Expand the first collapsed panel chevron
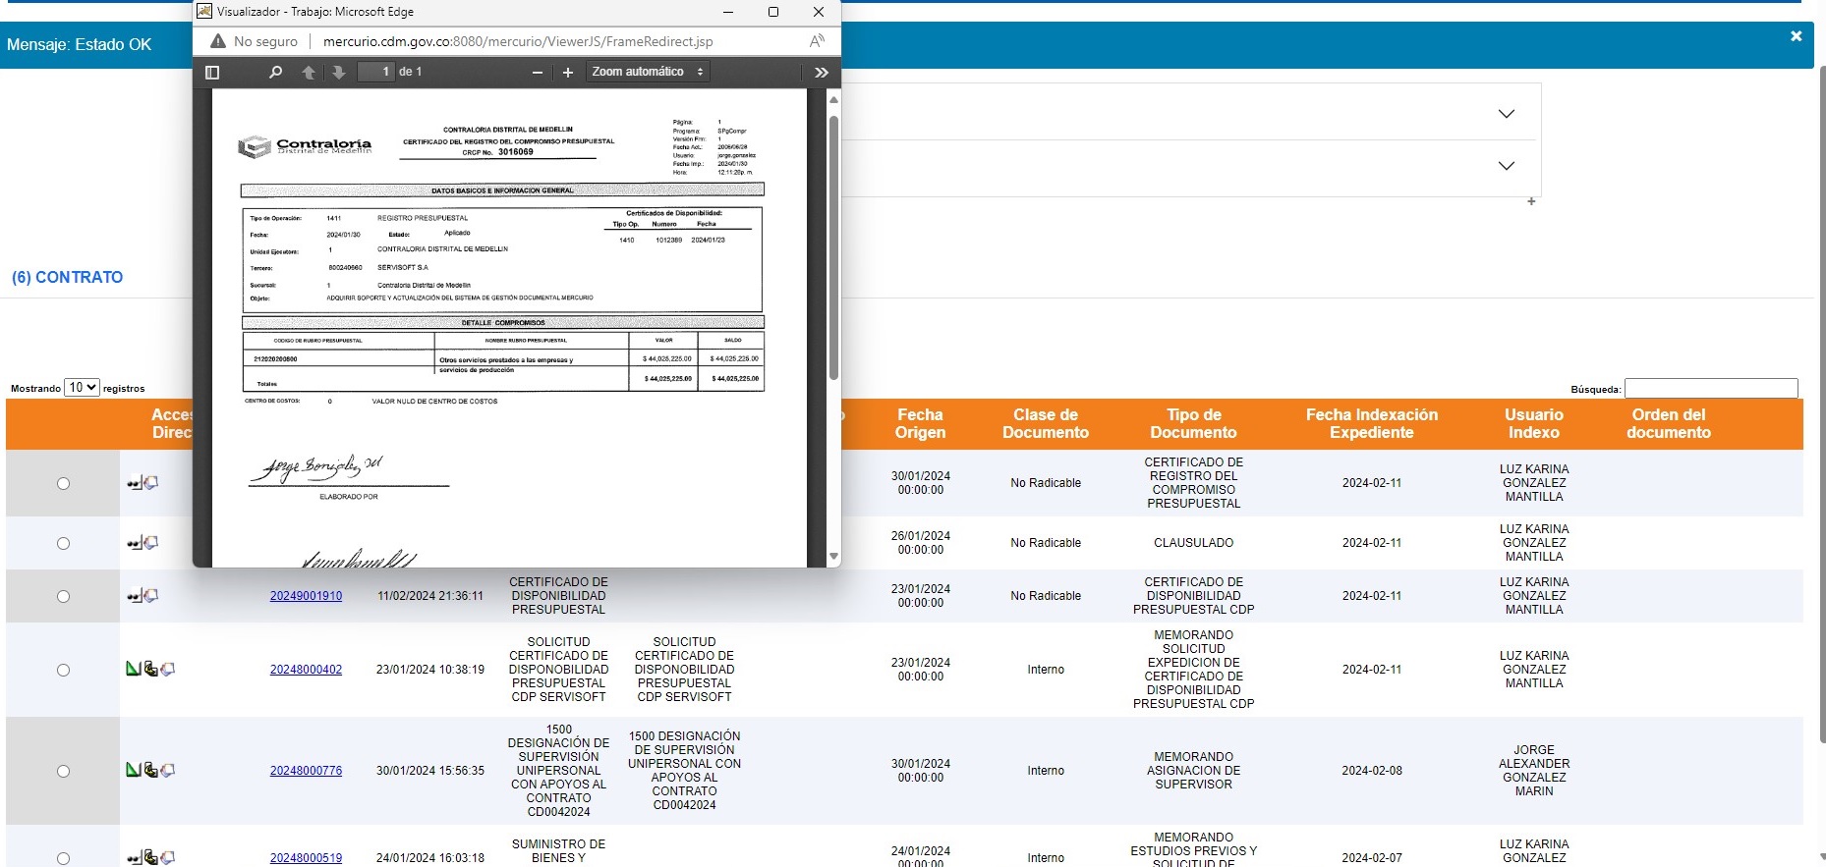Viewport: 1826px width, 867px height. (1506, 114)
